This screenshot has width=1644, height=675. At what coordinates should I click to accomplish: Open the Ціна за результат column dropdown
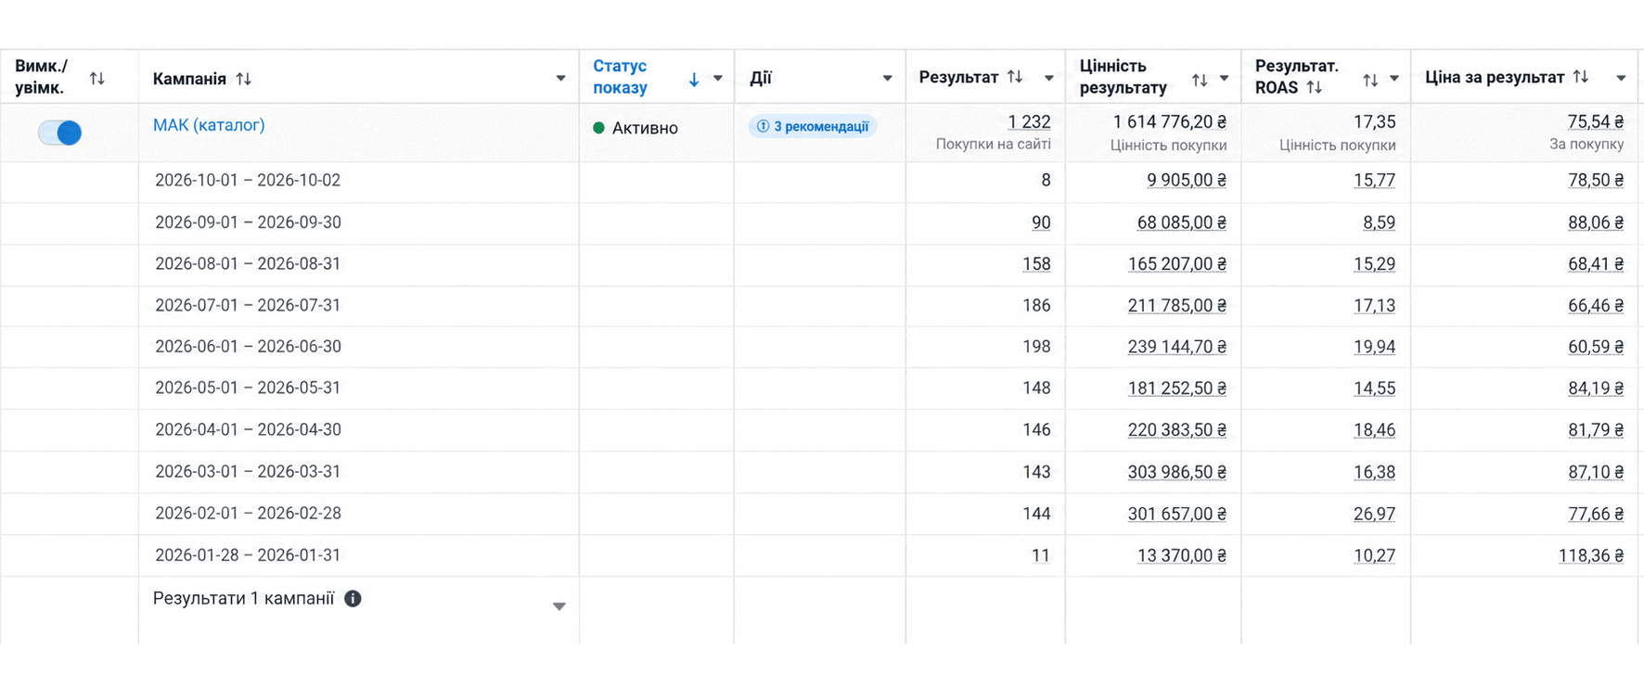(1621, 79)
